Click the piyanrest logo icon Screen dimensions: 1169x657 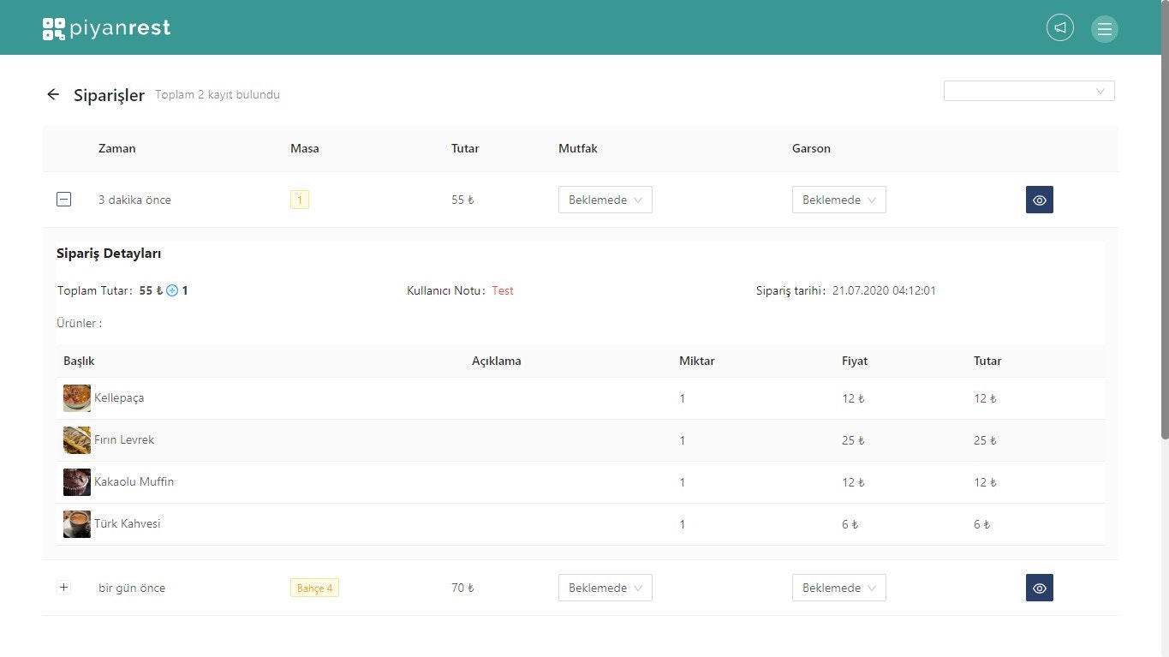(x=52, y=27)
